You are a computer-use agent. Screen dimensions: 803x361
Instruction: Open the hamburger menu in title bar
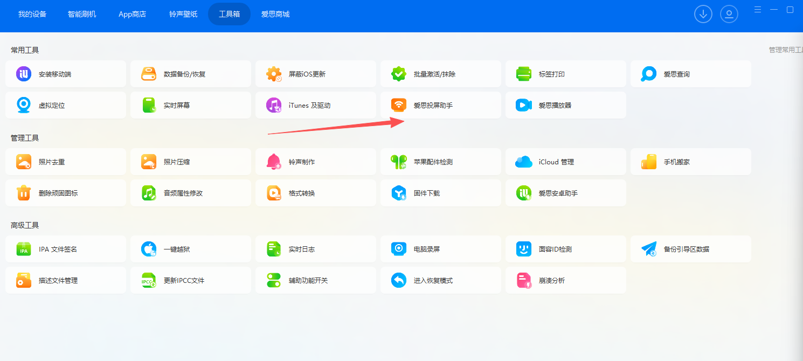758,10
